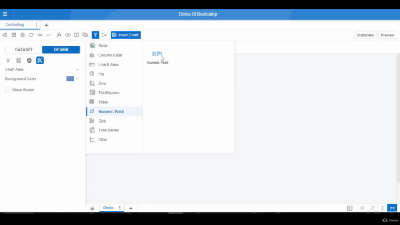Open options for the Controlling tab
This screenshot has height=225, width=400.
click(x=37, y=25)
